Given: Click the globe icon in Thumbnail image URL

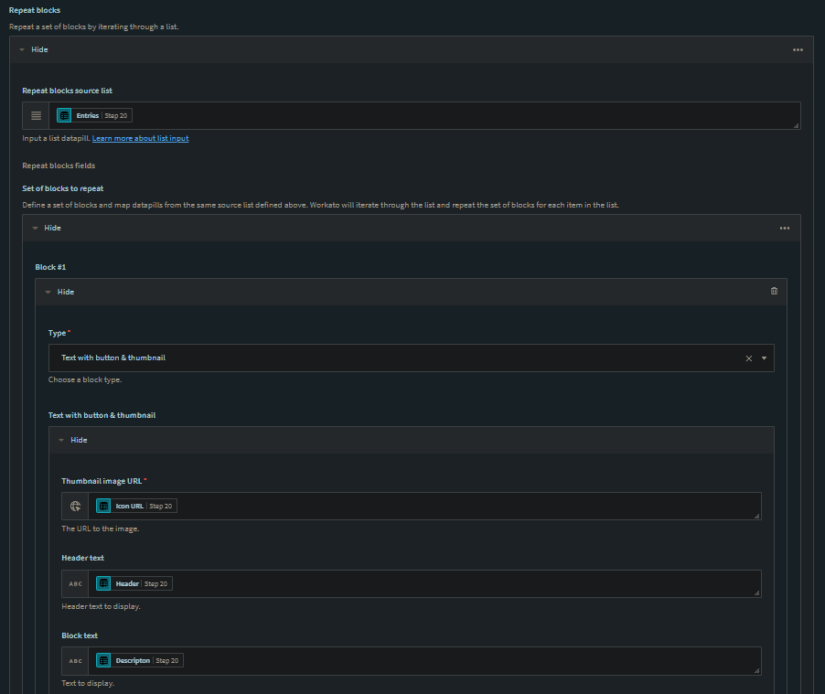Looking at the screenshot, I should tap(75, 506).
